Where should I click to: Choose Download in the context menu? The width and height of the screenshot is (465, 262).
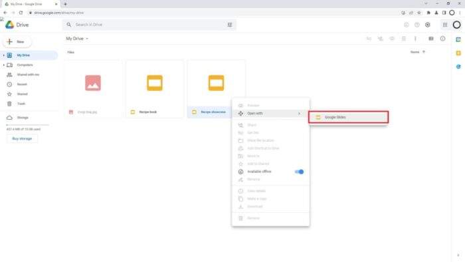(x=270, y=206)
